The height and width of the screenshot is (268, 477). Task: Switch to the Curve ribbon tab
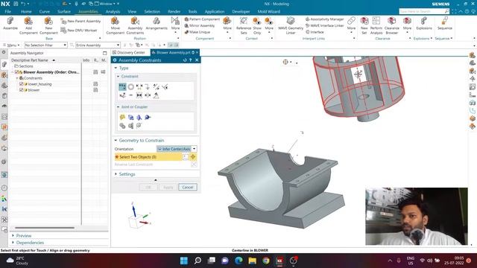45,12
